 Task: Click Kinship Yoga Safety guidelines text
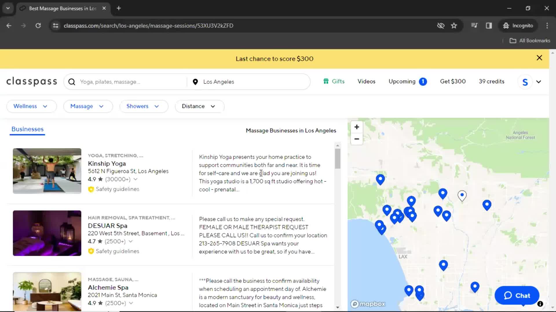(117, 189)
